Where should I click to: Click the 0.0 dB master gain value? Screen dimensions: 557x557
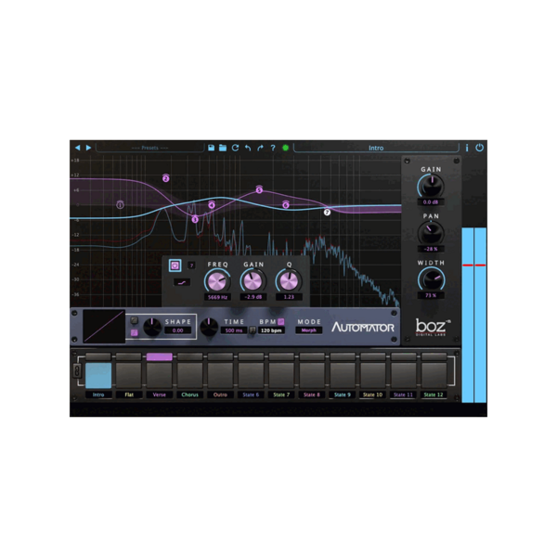point(431,202)
